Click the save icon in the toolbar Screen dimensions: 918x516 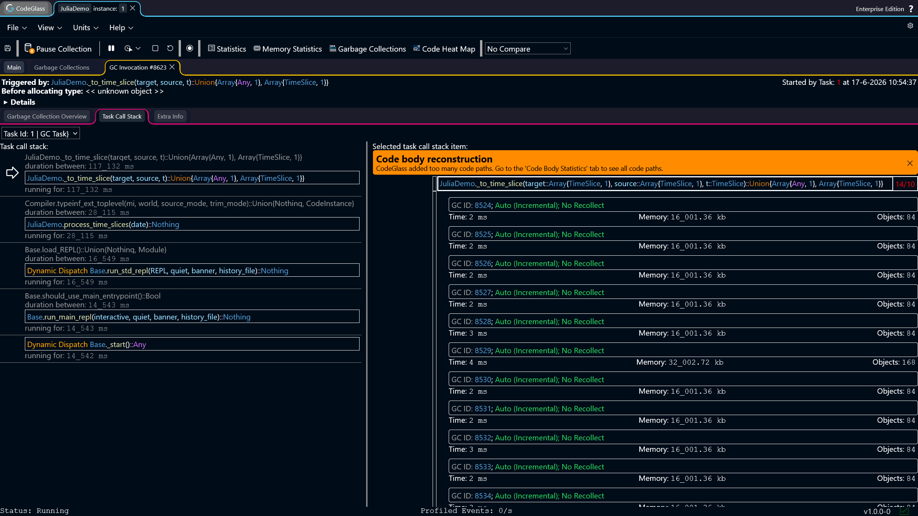point(8,49)
